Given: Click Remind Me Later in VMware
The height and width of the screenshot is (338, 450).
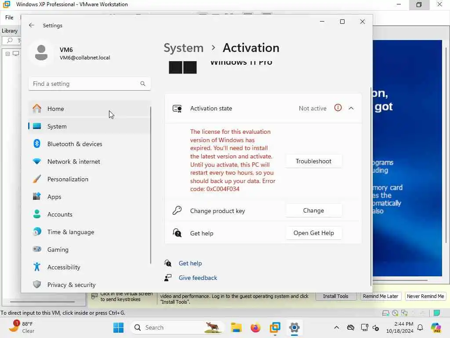Looking at the screenshot, I should (x=380, y=296).
